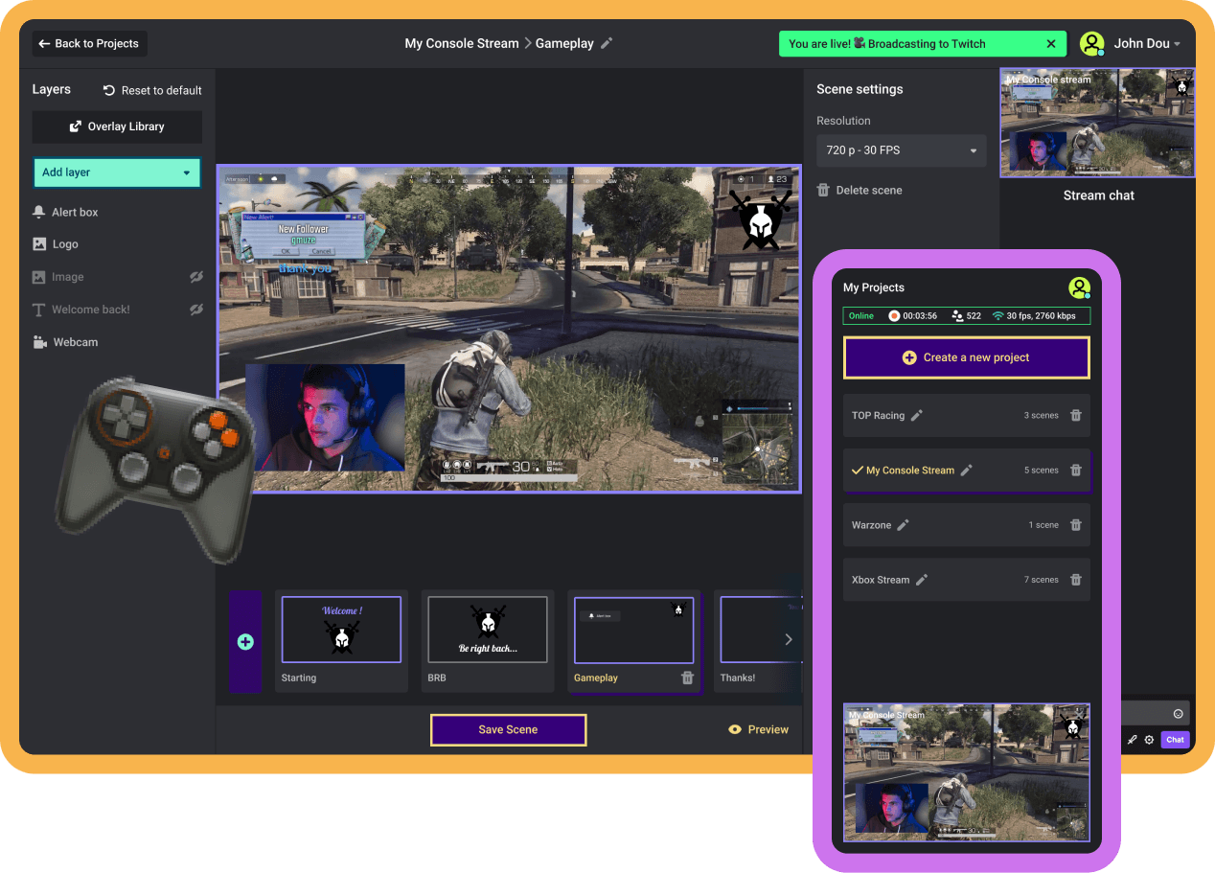This screenshot has width=1215, height=873.
Task: Rename My Console Stream project with pencil
Action: [967, 471]
